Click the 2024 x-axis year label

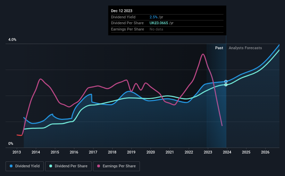[x=227, y=152]
